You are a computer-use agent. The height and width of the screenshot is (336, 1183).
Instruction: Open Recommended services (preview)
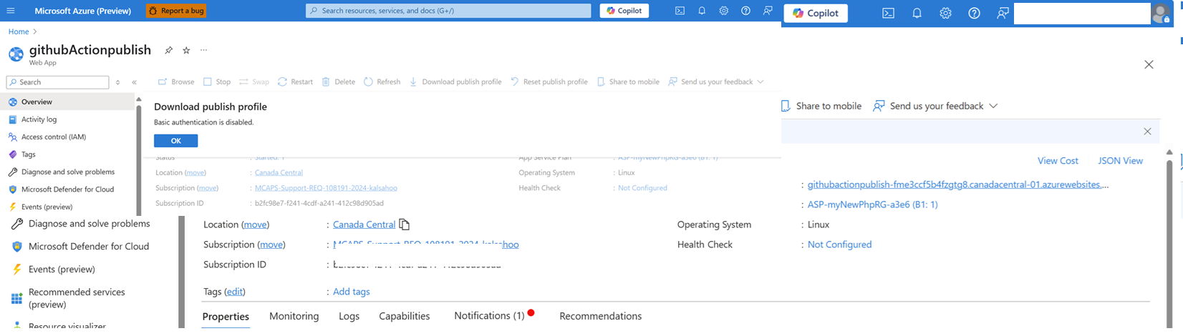[77, 298]
